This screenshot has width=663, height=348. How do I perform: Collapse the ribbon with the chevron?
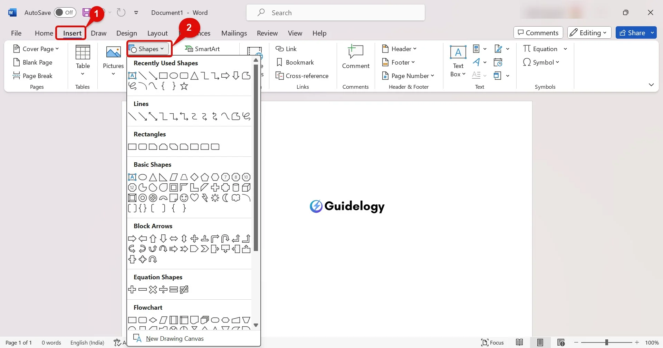pos(651,85)
